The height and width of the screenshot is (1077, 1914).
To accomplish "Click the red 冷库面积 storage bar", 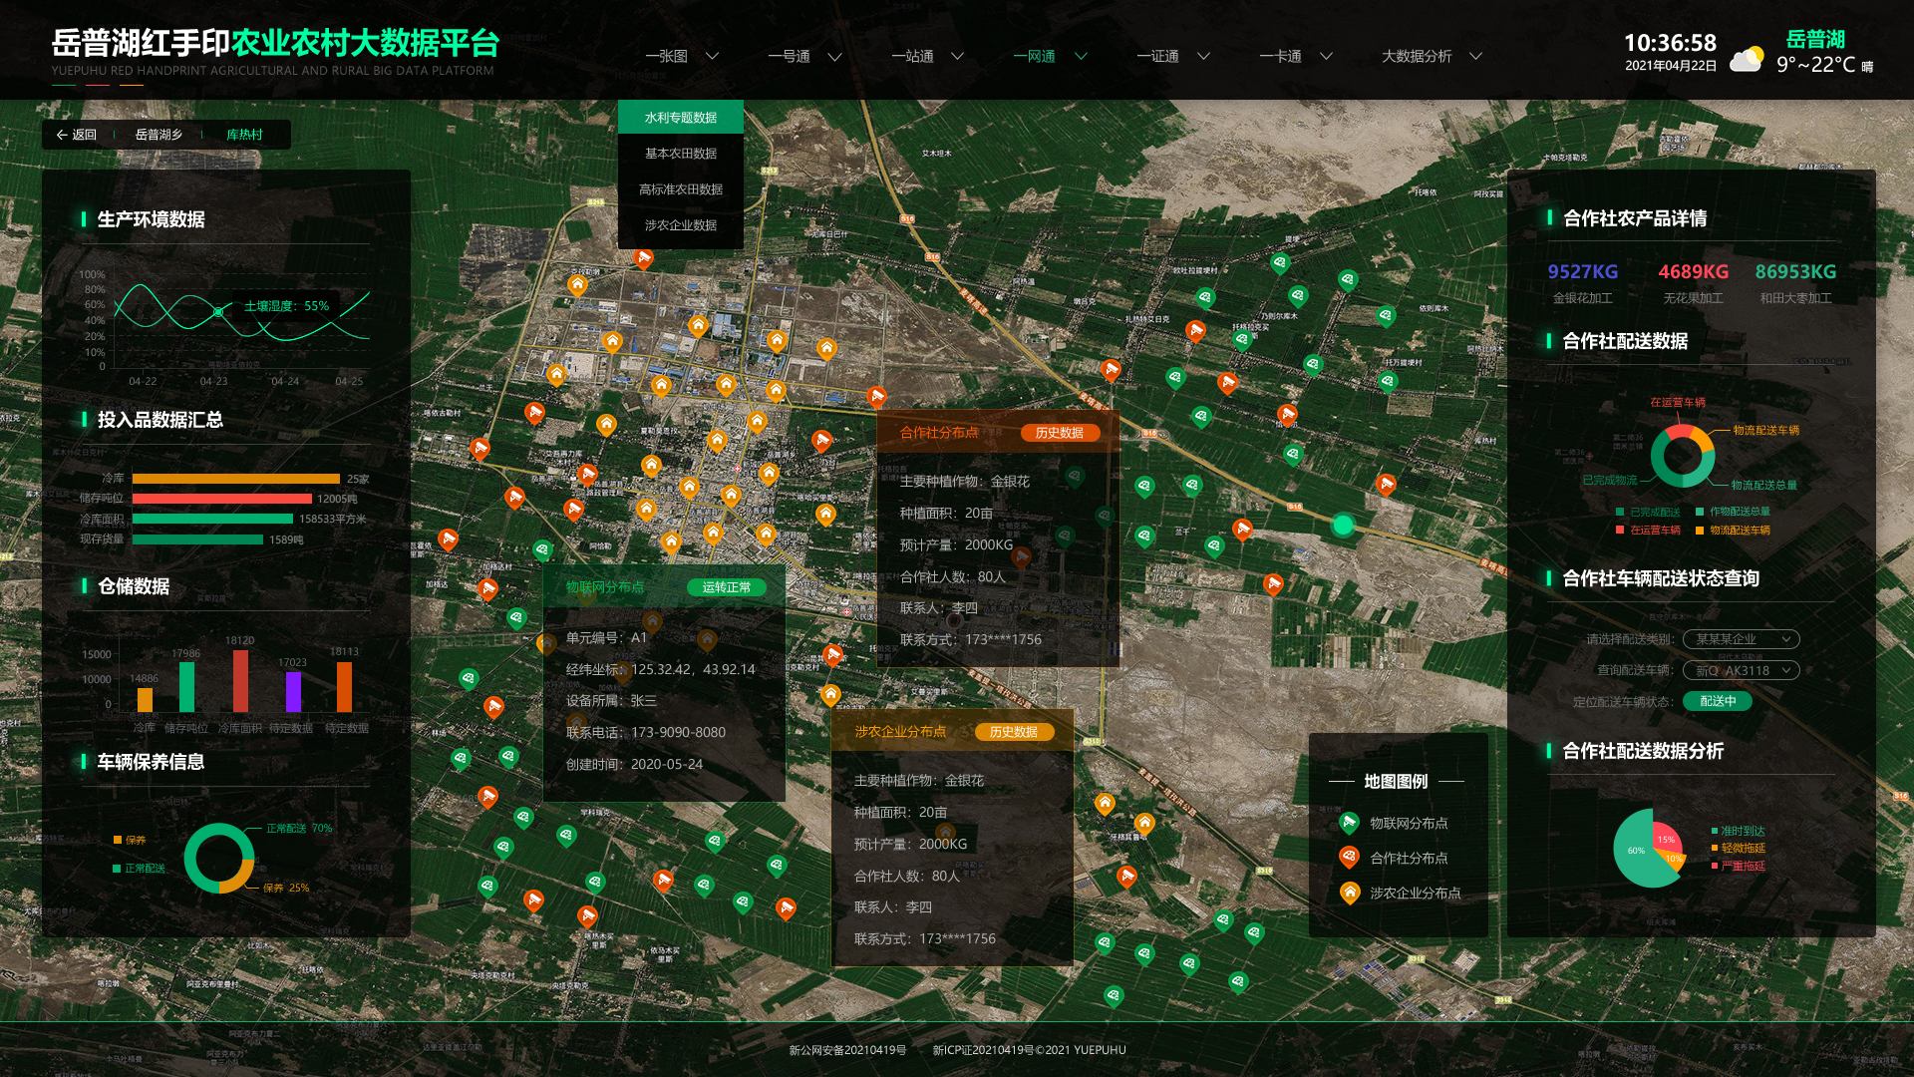I will (x=240, y=681).
